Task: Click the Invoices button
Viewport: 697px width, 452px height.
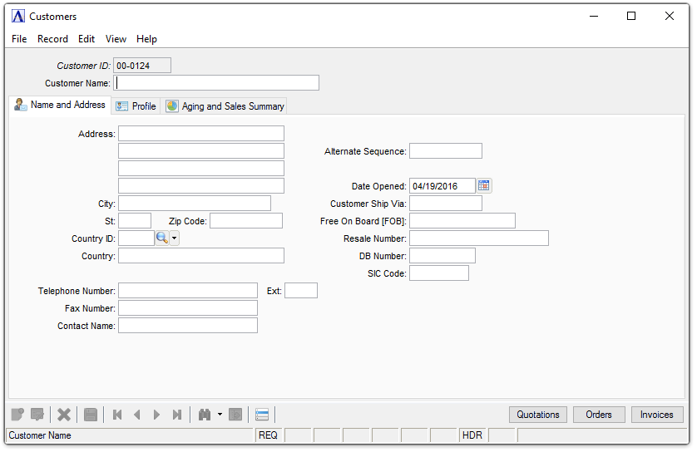Action: 656,415
